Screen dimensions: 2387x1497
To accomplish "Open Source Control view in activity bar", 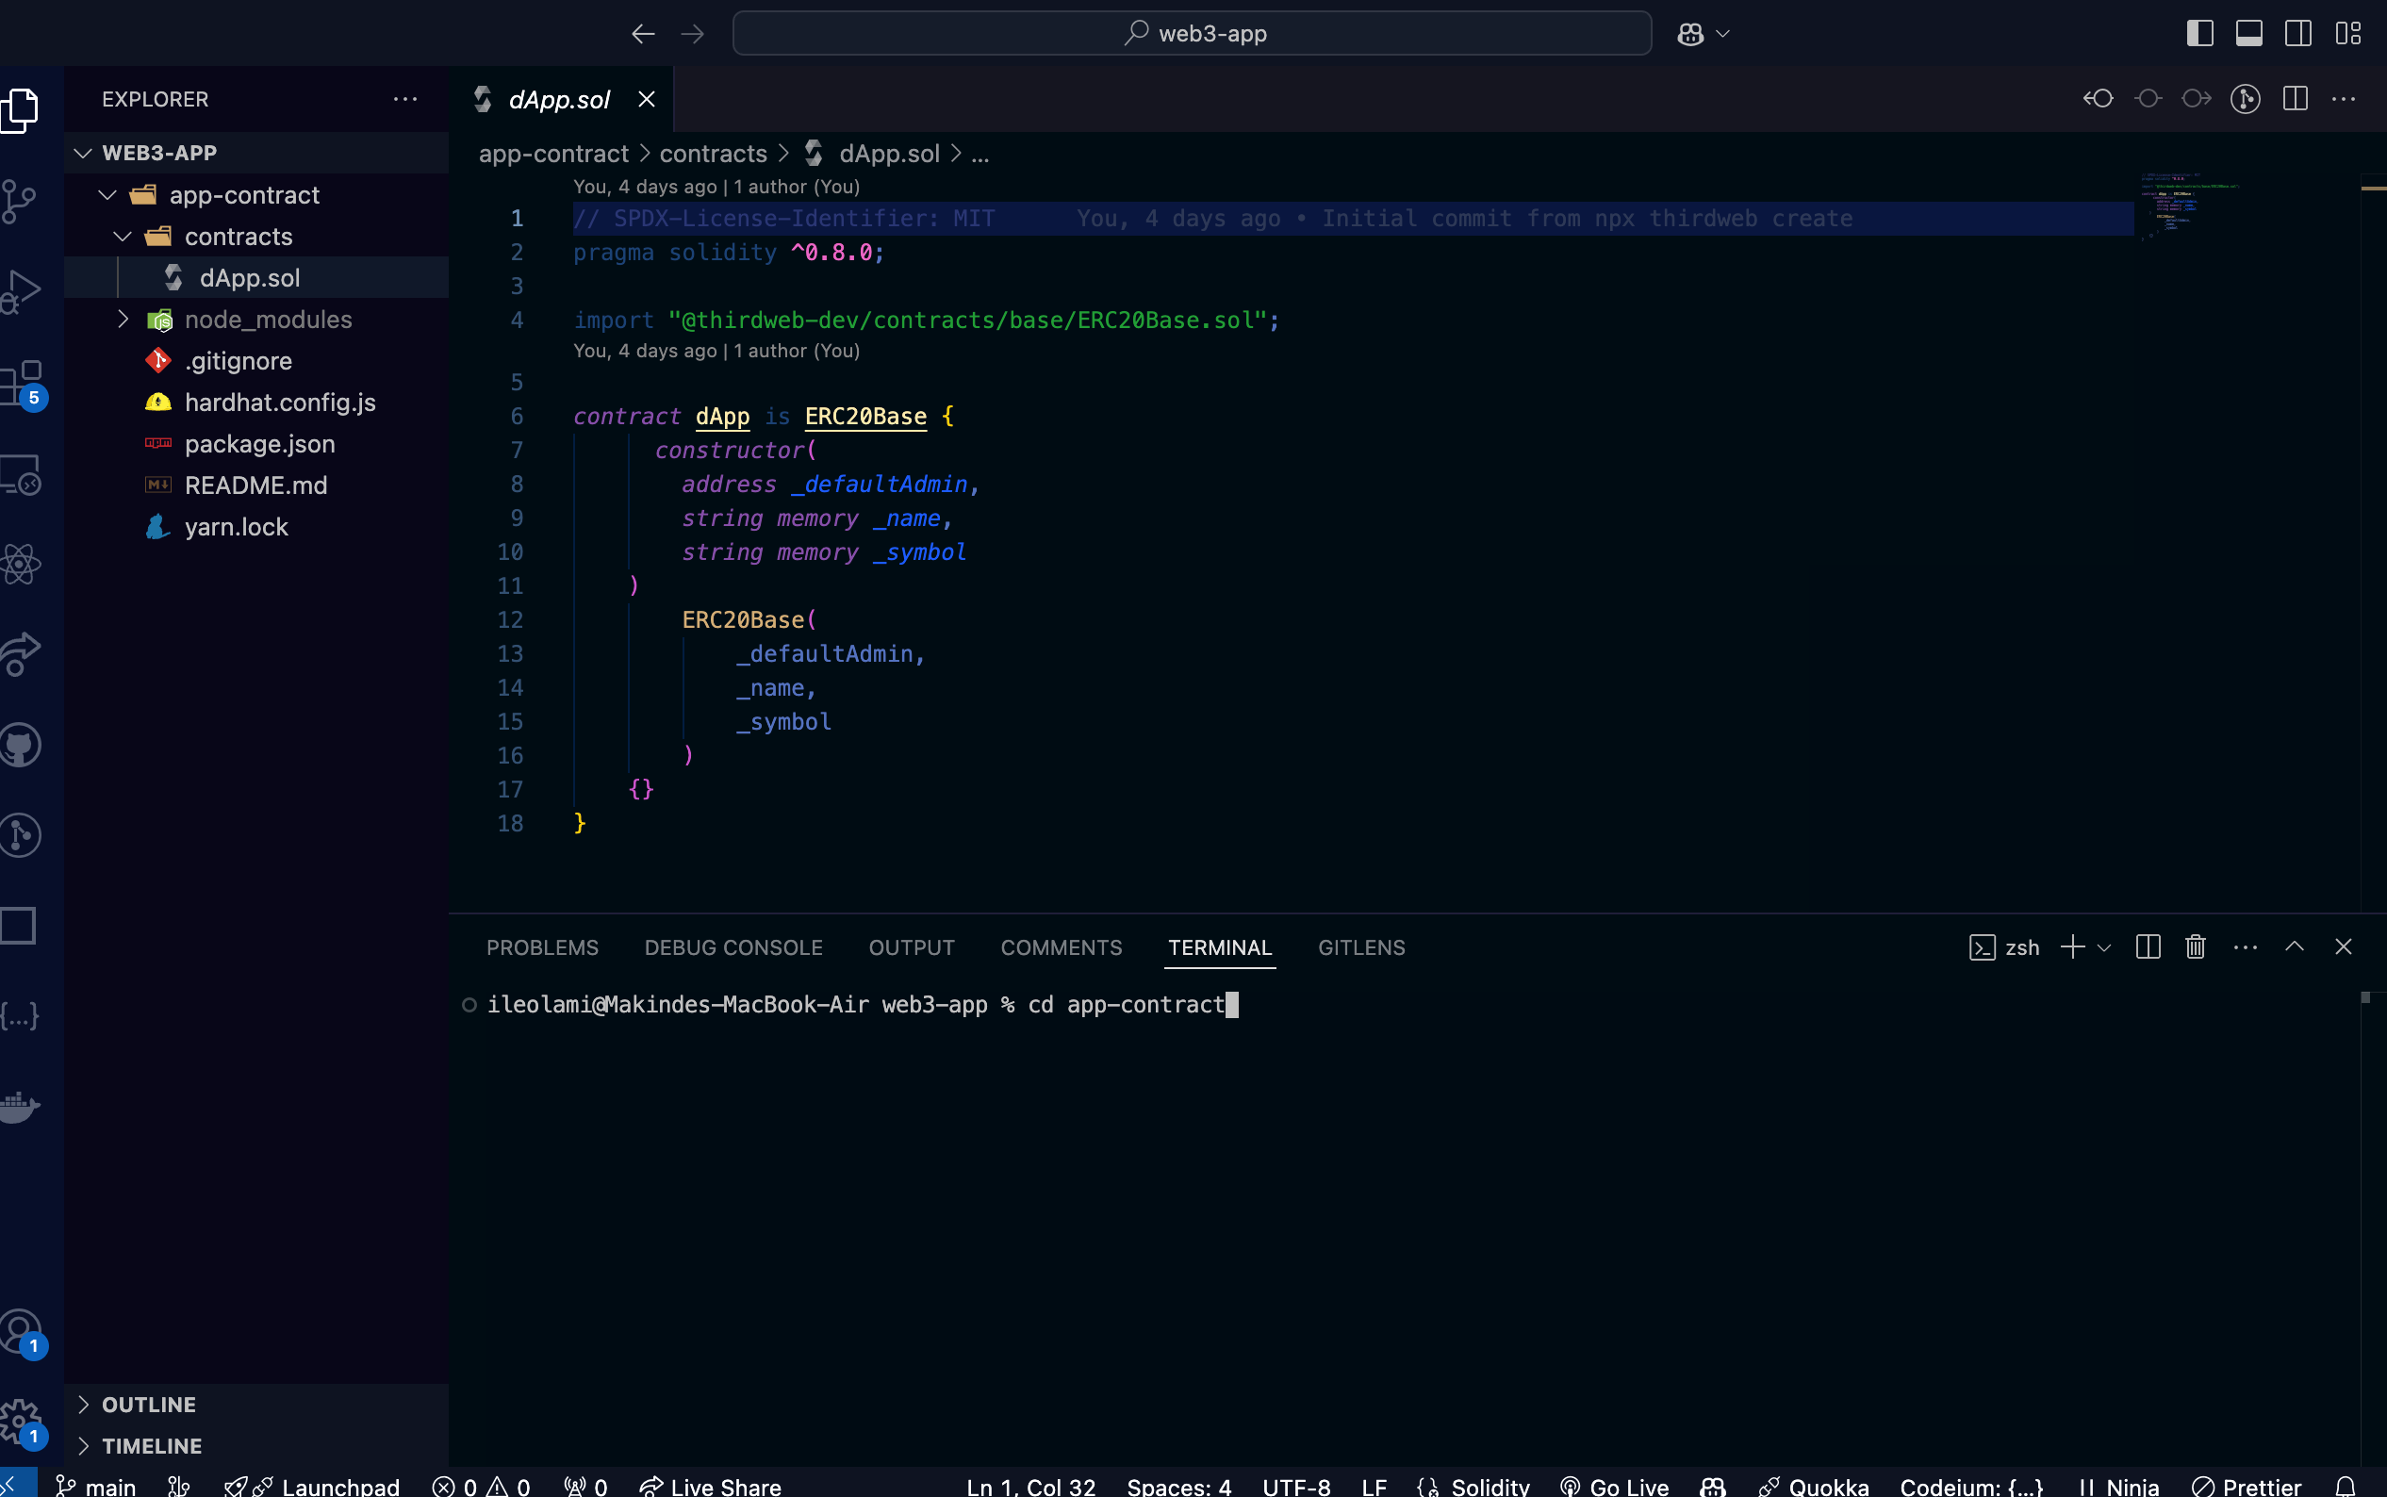I will (20, 201).
